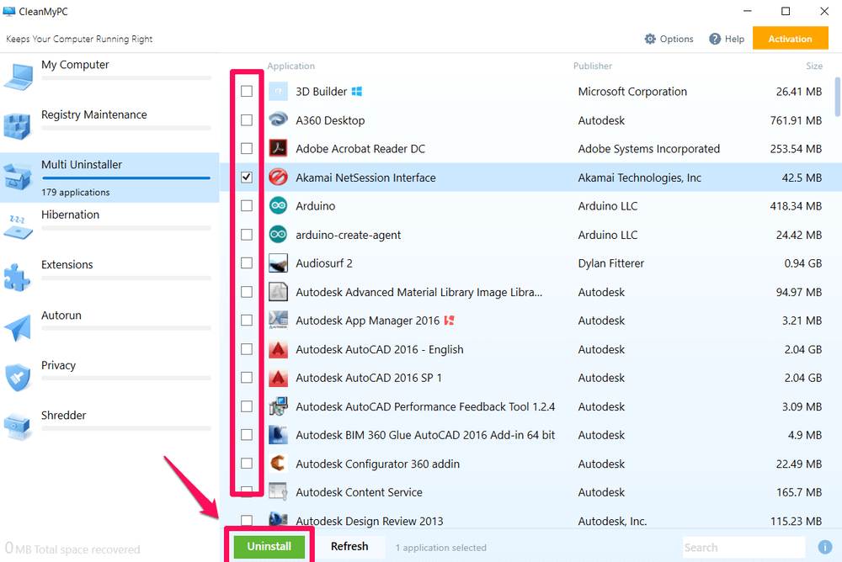Click the Extensions puzzle piece icon
This screenshot has height=562, width=842.
coord(17,277)
